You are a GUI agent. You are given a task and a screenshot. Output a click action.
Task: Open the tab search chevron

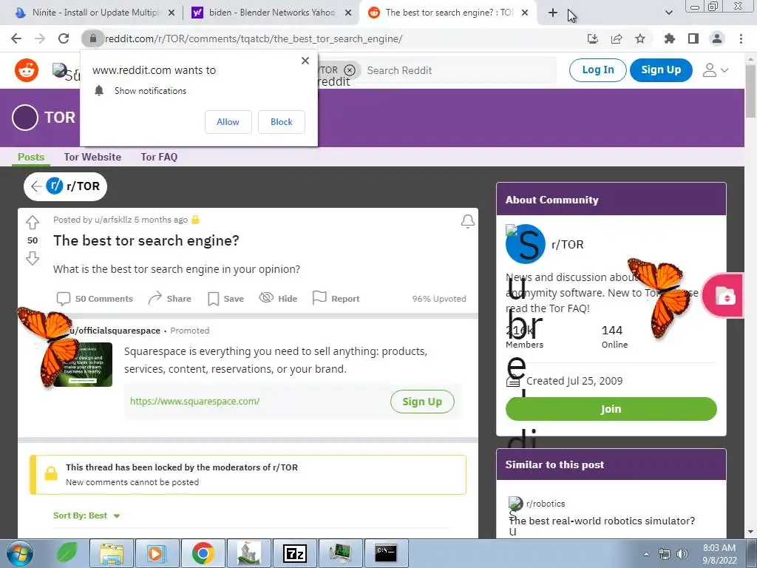(668, 13)
